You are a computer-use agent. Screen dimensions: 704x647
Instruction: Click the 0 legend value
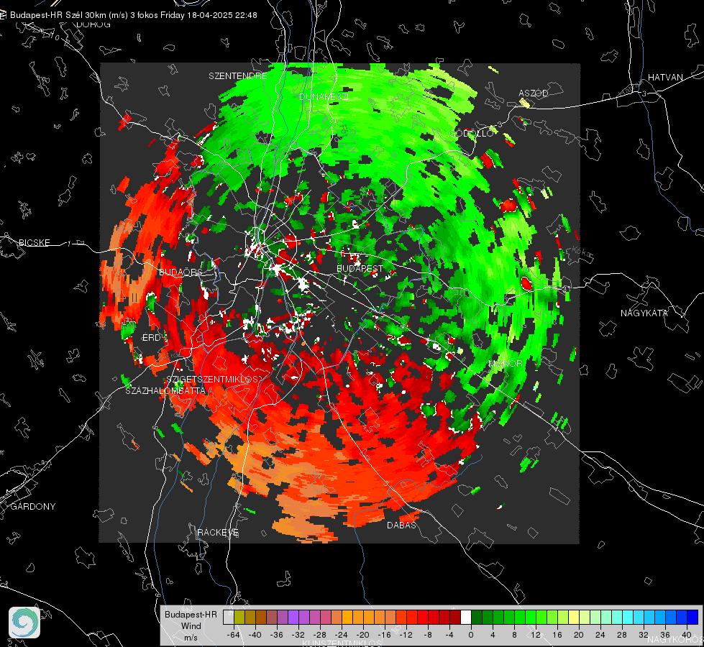pyautogui.click(x=470, y=635)
